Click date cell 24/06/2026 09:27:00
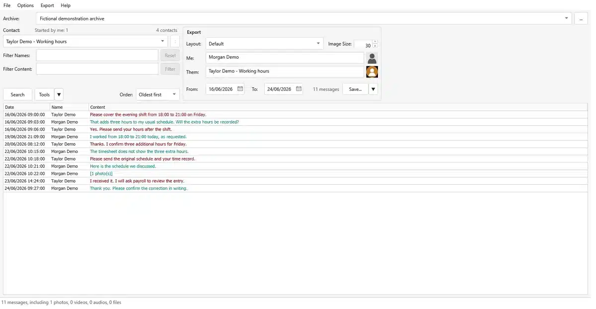Viewport: 596px width, 309px height. coord(25,189)
